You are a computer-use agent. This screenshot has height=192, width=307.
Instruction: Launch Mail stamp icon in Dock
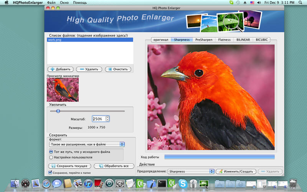36,184
